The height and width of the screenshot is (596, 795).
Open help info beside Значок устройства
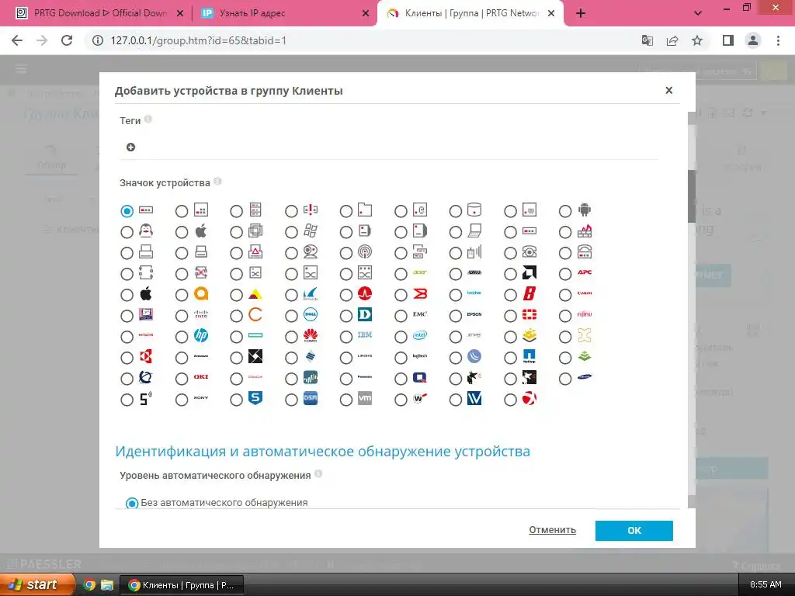pyautogui.click(x=217, y=182)
